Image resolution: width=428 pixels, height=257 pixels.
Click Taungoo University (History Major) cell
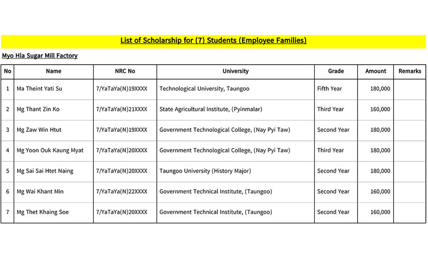(205, 171)
